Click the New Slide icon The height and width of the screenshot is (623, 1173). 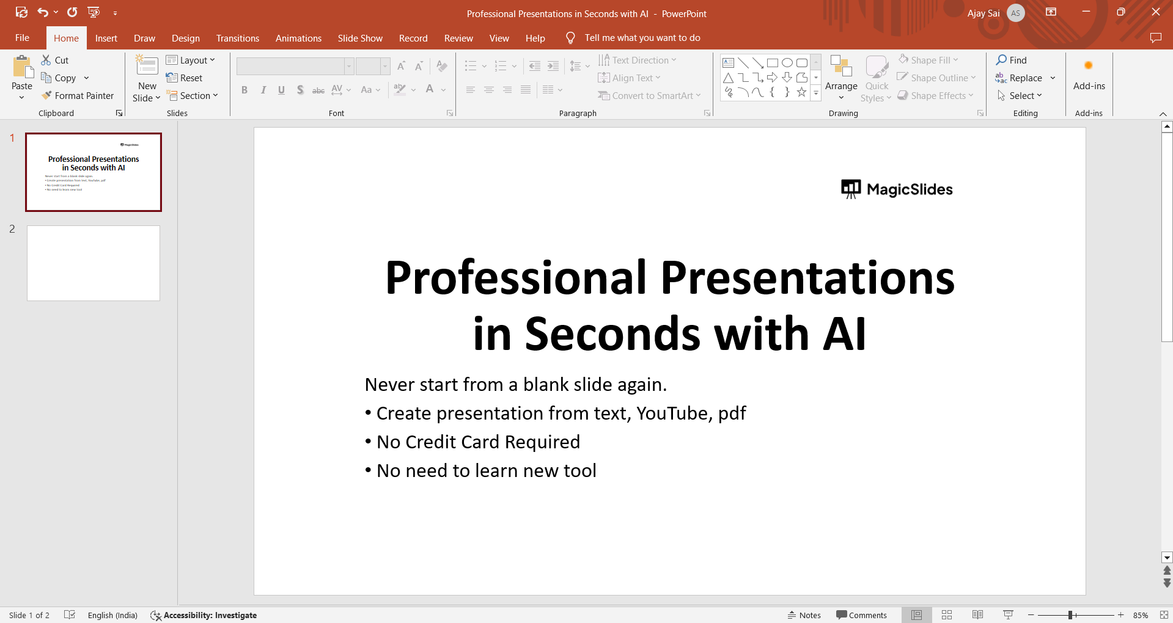[x=147, y=66]
